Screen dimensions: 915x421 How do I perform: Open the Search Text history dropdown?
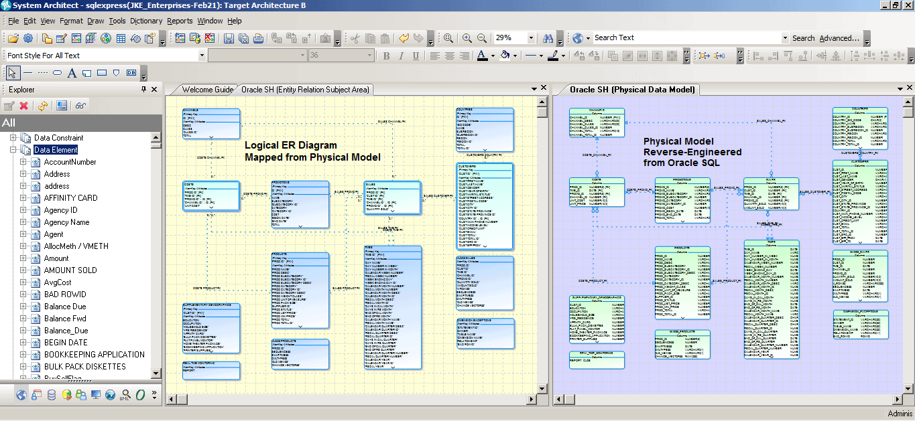click(785, 38)
